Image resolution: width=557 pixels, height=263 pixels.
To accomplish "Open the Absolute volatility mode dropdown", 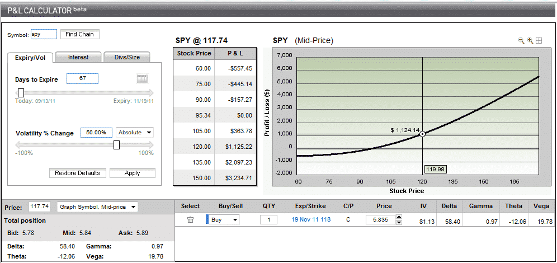I will pyautogui.click(x=135, y=133).
